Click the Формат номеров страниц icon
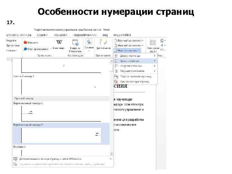This screenshot has width=232, height=174. (x=116, y=76)
